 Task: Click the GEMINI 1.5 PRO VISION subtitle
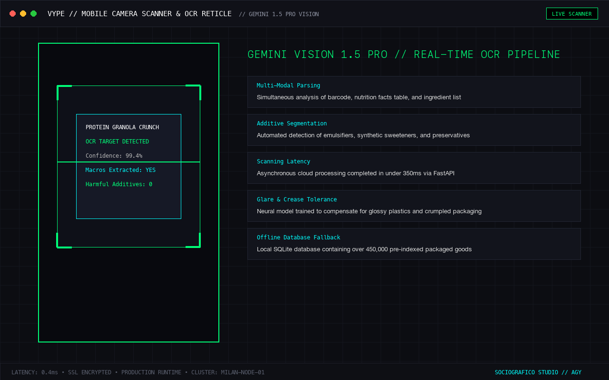[279, 14]
